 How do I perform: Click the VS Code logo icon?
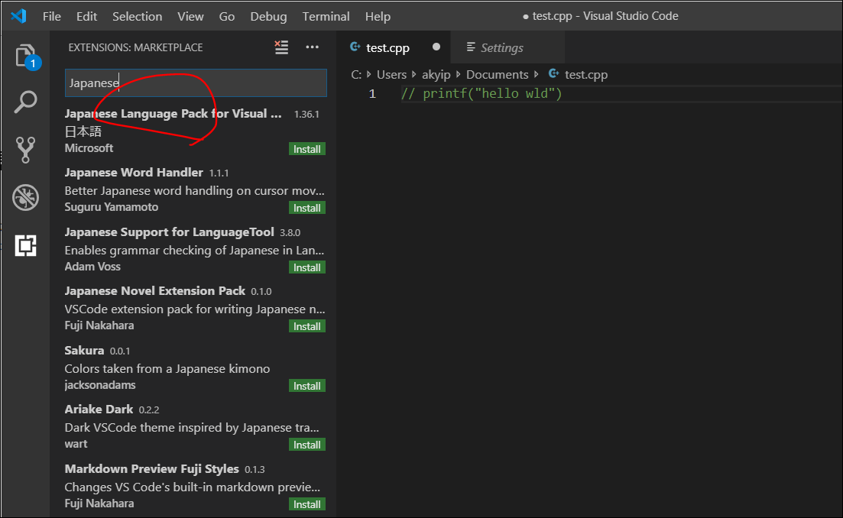point(18,16)
